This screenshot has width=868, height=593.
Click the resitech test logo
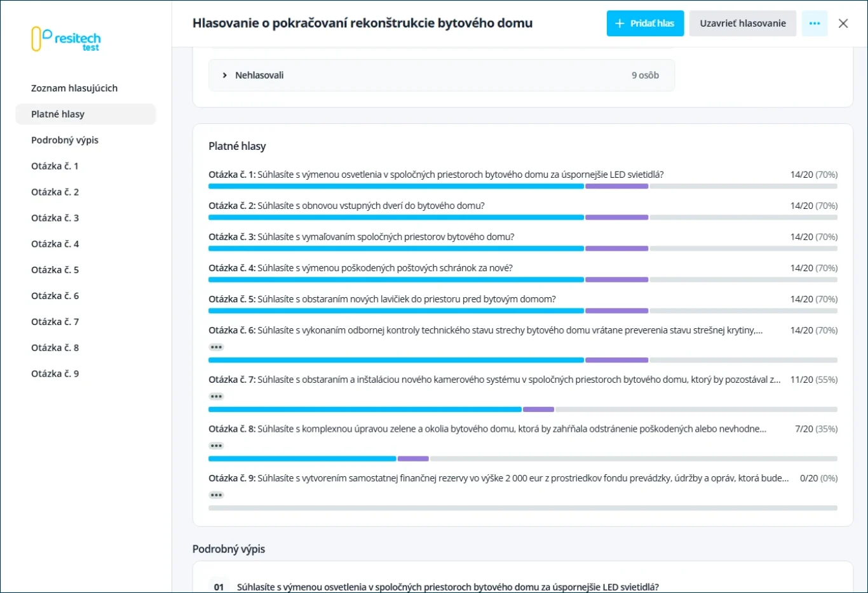point(66,39)
